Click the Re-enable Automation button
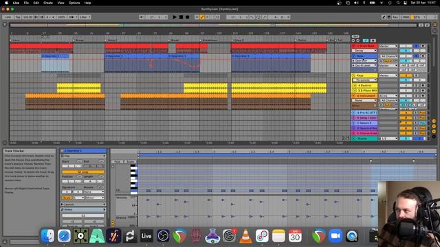The width and height of the screenshot is (440, 247). 208,17
